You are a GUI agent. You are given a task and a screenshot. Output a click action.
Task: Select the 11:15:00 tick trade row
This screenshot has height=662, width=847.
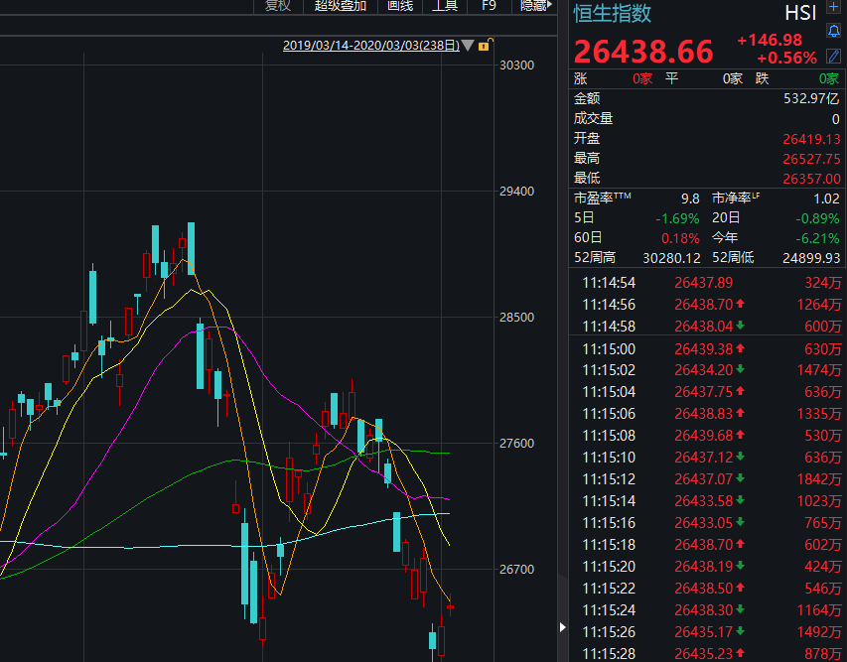point(710,348)
